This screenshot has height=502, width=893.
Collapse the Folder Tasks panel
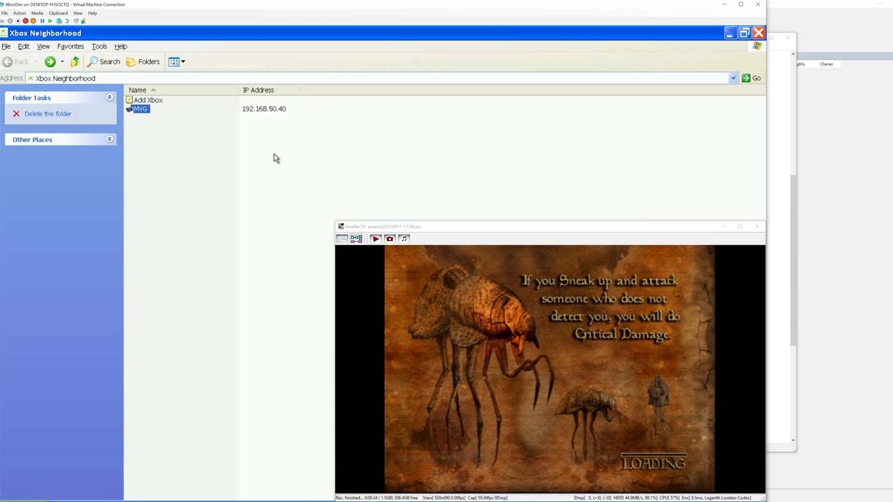point(109,97)
